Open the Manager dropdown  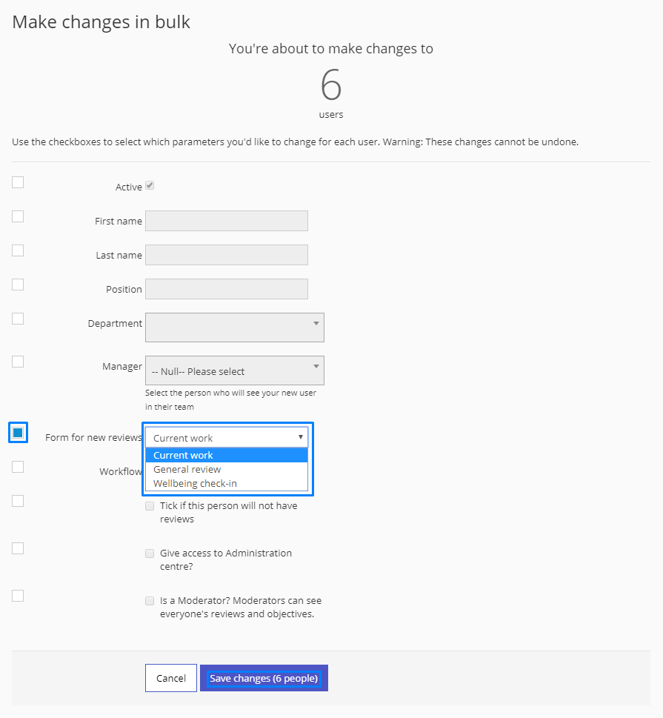[x=234, y=370]
